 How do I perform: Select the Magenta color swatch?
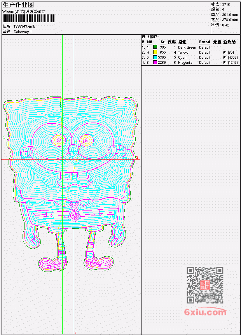(x=155, y=62)
